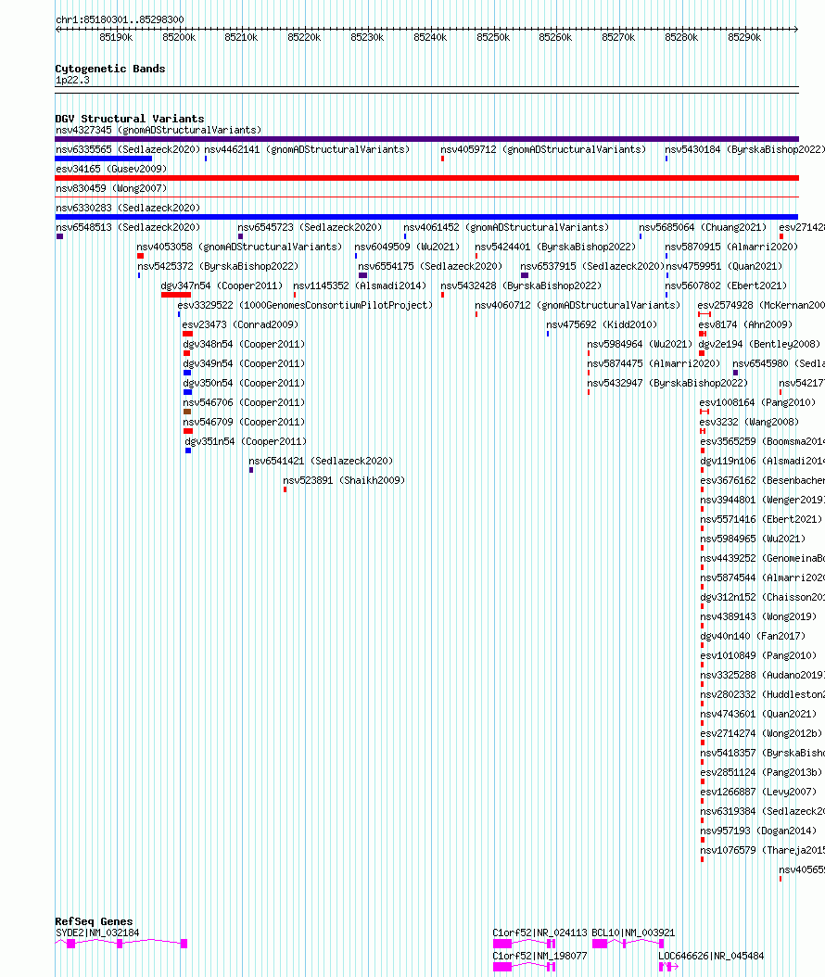Open nsv1145352 (Alsmadi2014) label

pos(360,285)
